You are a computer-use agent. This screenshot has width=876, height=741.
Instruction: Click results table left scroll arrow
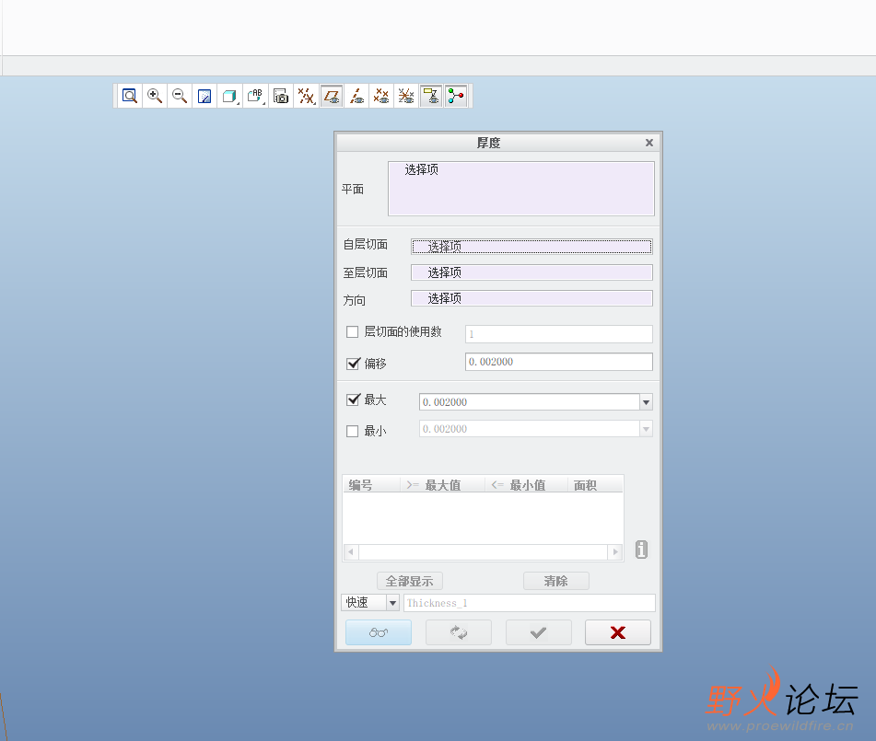[x=351, y=551]
